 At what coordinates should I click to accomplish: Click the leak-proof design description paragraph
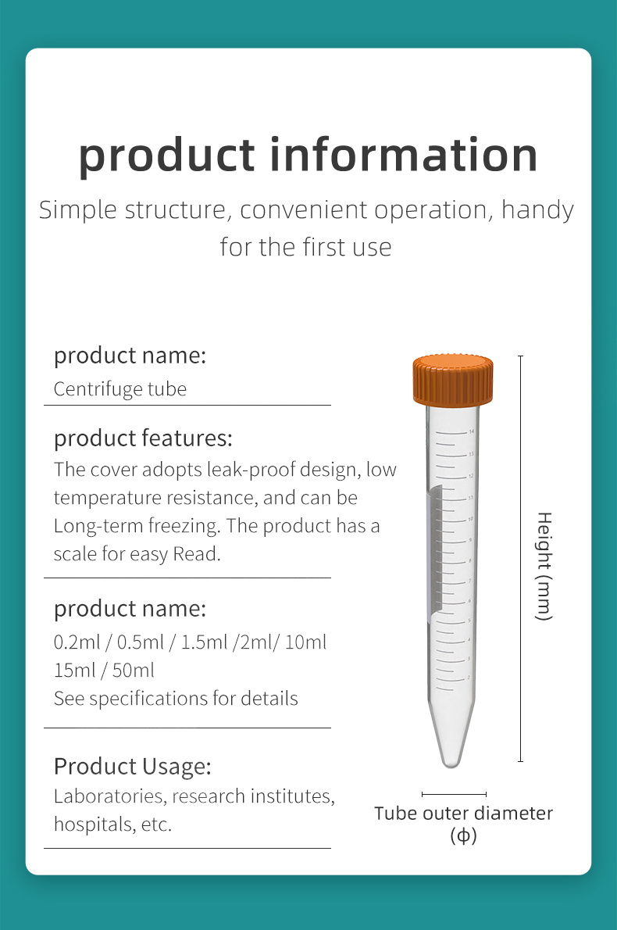225,470
